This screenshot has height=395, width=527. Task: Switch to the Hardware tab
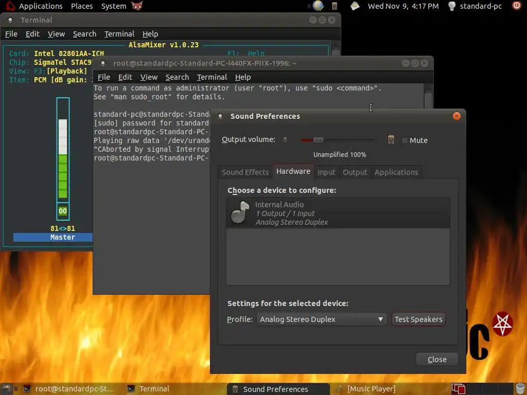click(293, 171)
